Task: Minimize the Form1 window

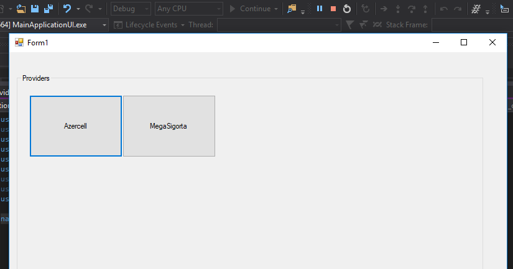Action: click(x=436, y=42)
